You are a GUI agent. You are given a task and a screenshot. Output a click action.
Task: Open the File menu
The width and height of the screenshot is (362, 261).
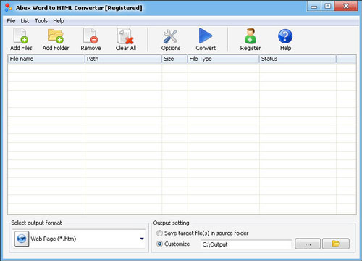pyautogui.click(x=11, y=21)
